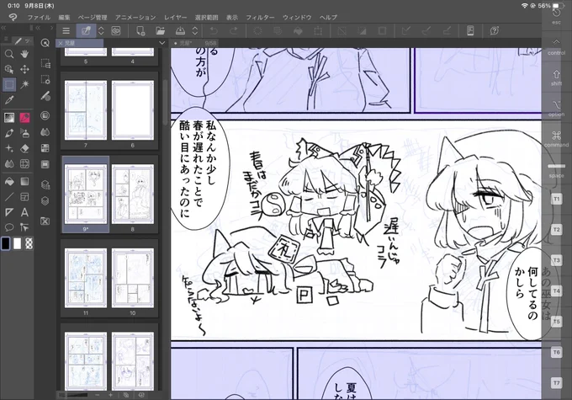Image resolution: width=572 pixels, height=400 pixels.
Task: Open page 11 thumbnail
Action: (x=86, y=278)
